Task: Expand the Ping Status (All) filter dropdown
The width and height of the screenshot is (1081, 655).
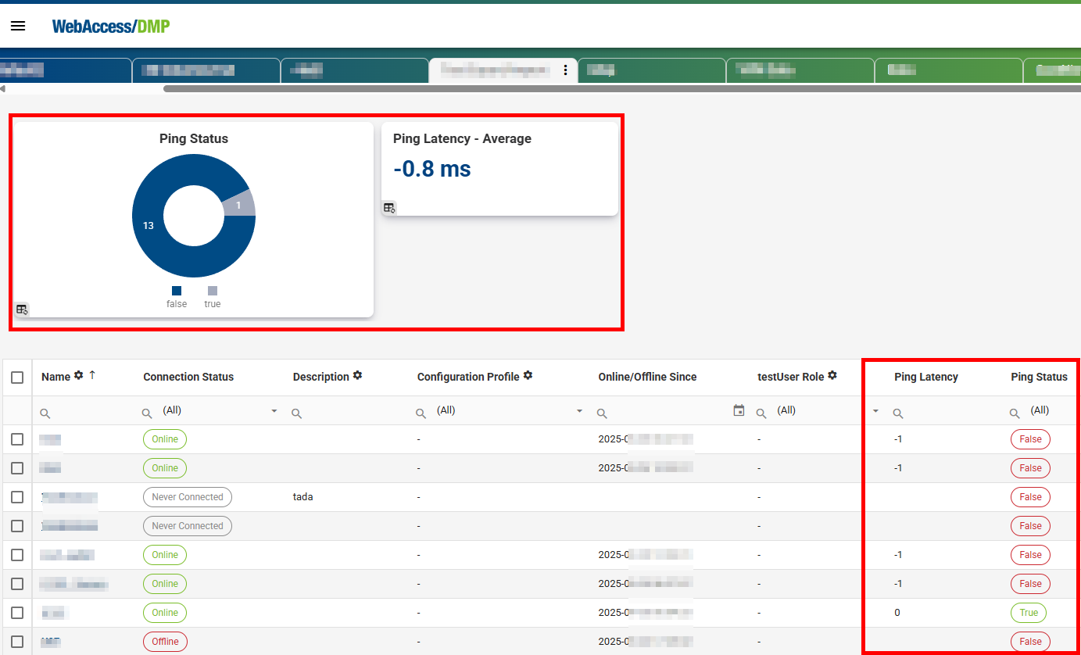Action: tap(1040, 410)
